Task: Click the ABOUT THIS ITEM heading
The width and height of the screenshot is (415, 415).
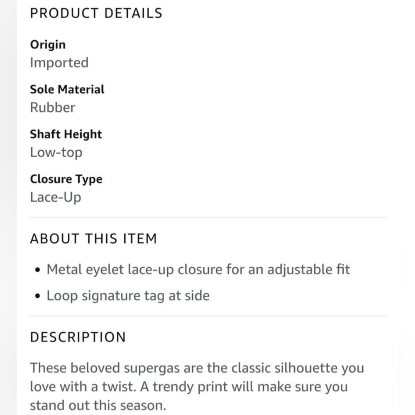Action: [x=94, y=239]
